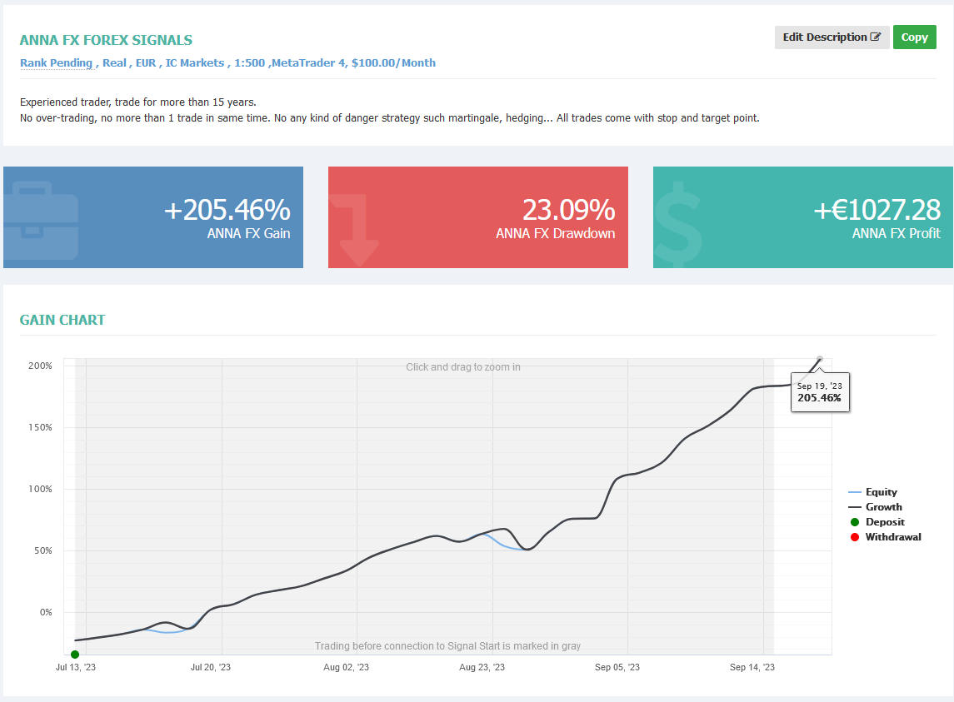Image resolution: width=954 pixels, height=702 pixels.
Task: Click the Edit Description button
Action: (x=832, y=37)
